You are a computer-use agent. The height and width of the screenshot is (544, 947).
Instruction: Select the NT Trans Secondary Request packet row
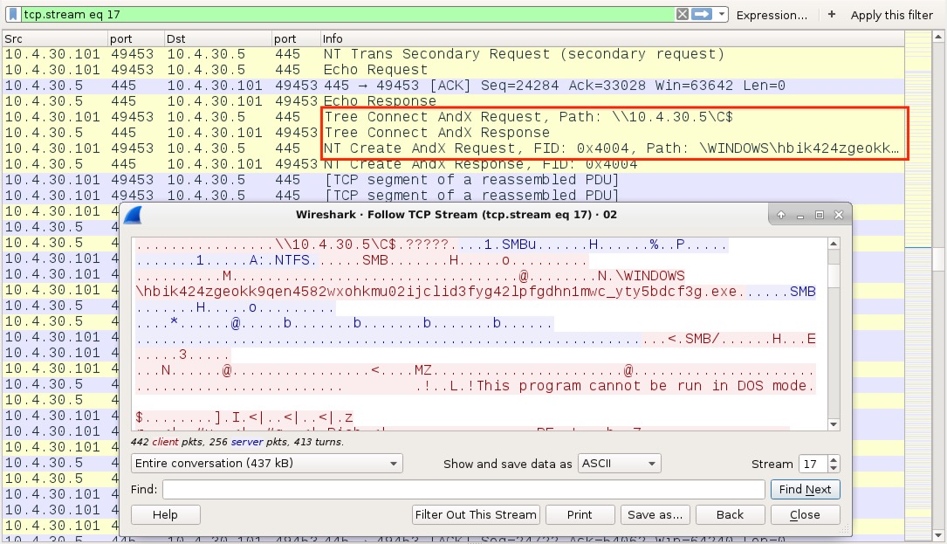[x=453, y=54]
